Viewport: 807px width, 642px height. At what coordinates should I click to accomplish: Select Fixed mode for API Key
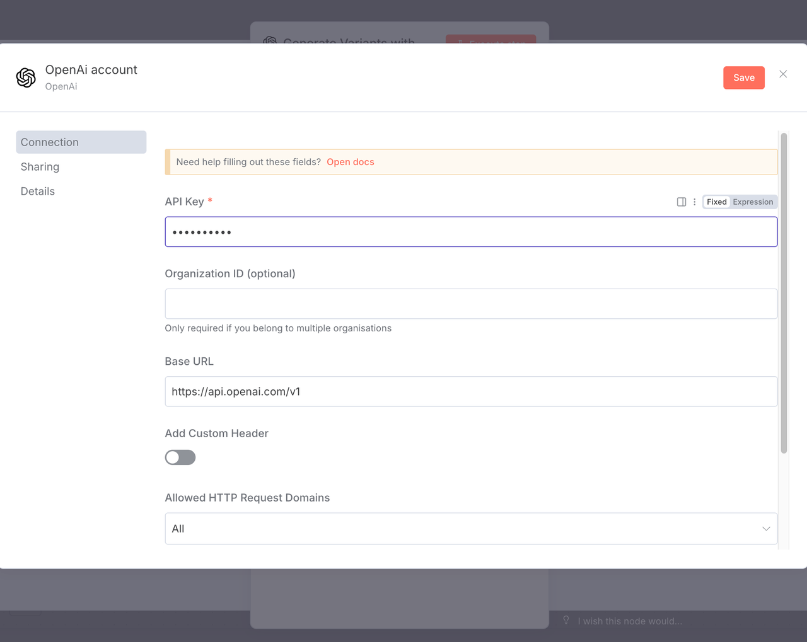pos(716,202)
